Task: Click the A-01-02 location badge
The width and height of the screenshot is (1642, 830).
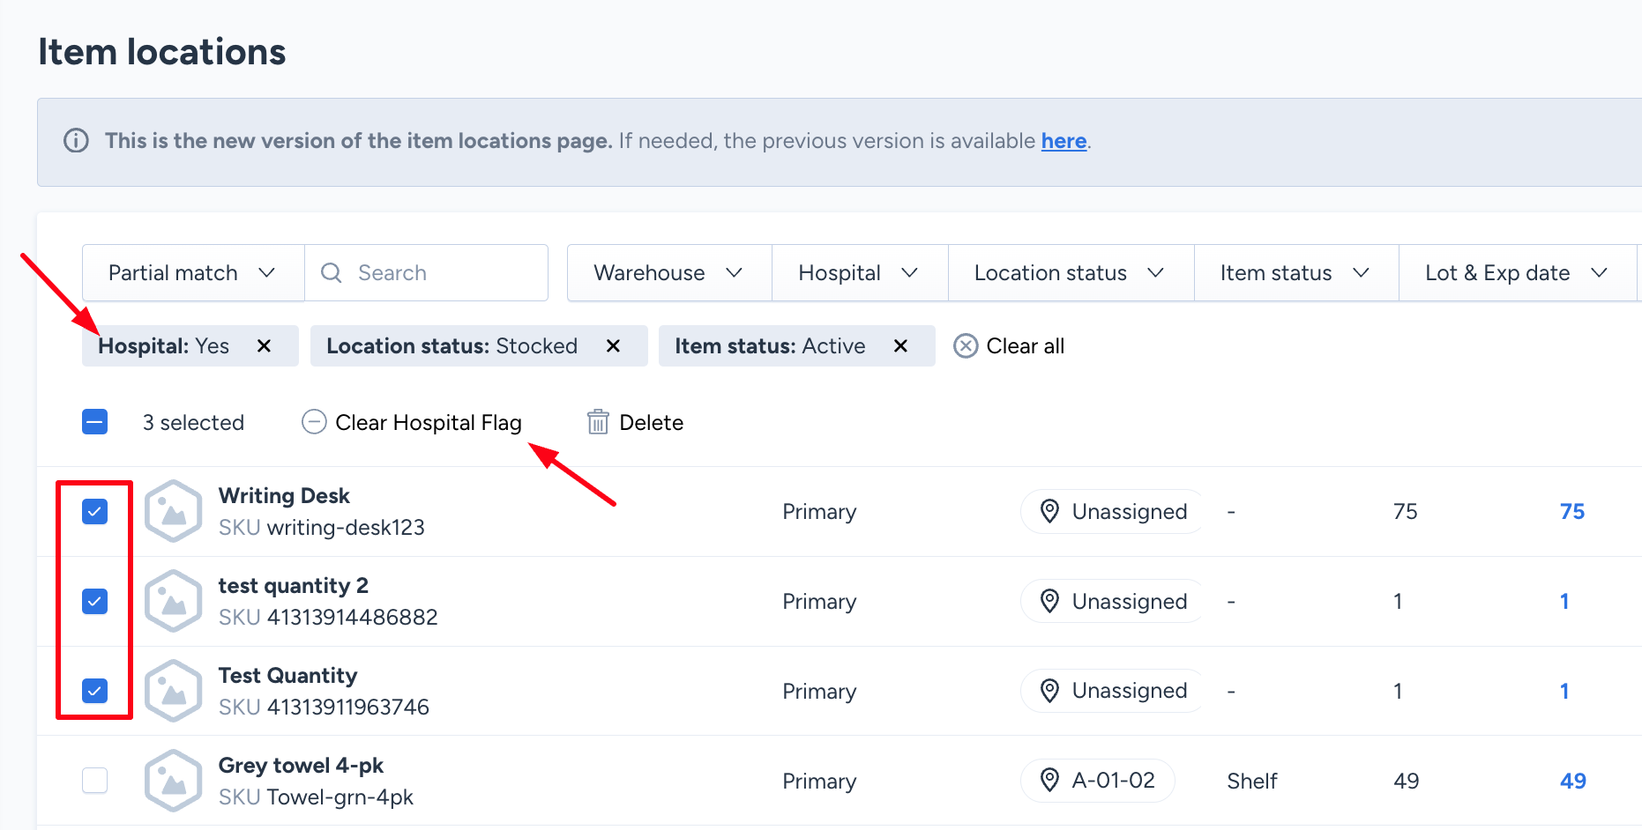Action: click(1098, 781)
